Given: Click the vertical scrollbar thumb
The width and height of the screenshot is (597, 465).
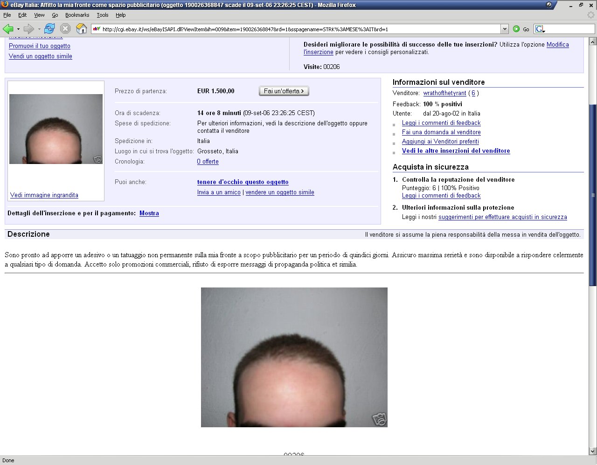Looking at the screenshot, I should 593,195.
